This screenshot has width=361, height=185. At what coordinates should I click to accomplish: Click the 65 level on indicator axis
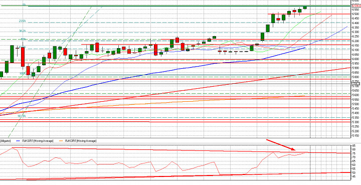tap(354, 161)
